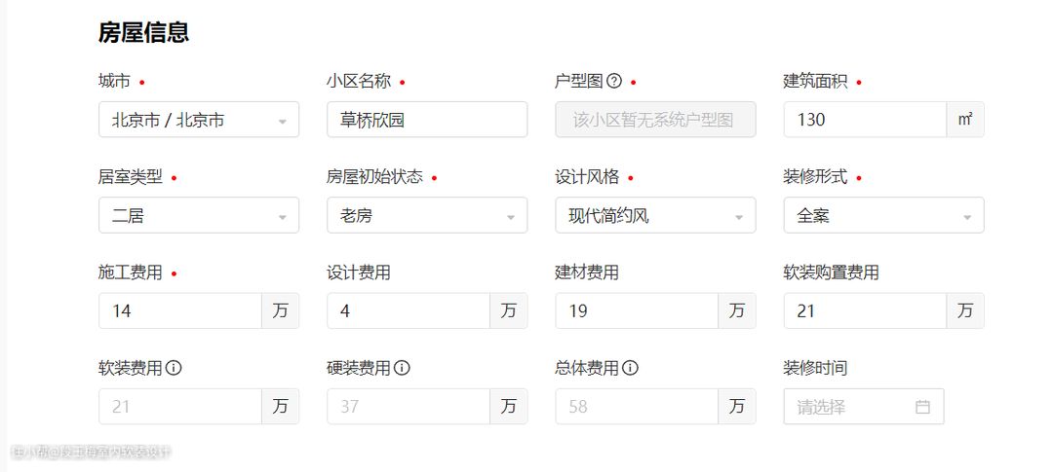Click the 小区名称 field containing 草桥欣园

click(427, 120)
